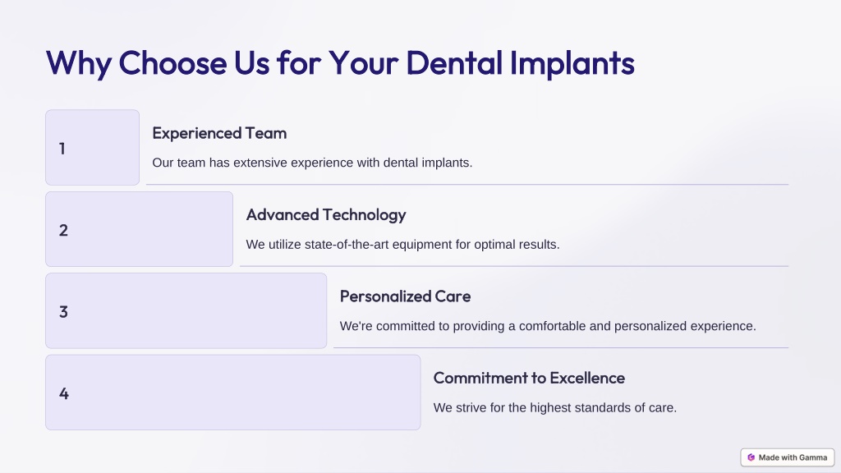Click the digit 1 in first box
The width and height of the screenshot is (841, 473).
pos(62,149)
